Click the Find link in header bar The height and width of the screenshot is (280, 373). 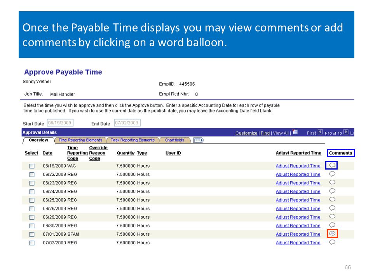[265, 133]
